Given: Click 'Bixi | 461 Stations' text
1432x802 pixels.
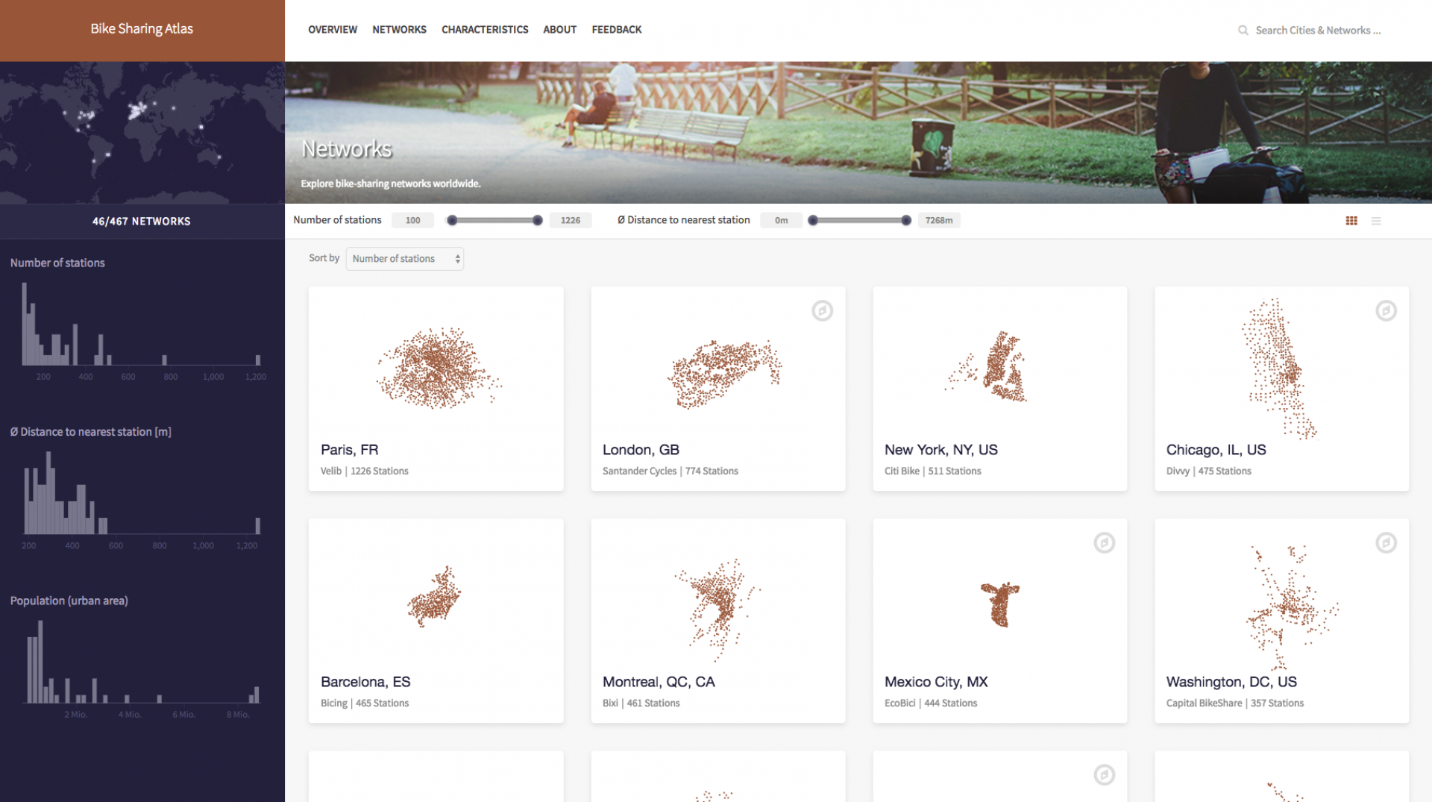Looking at the screenshot, I should point(641,704).
